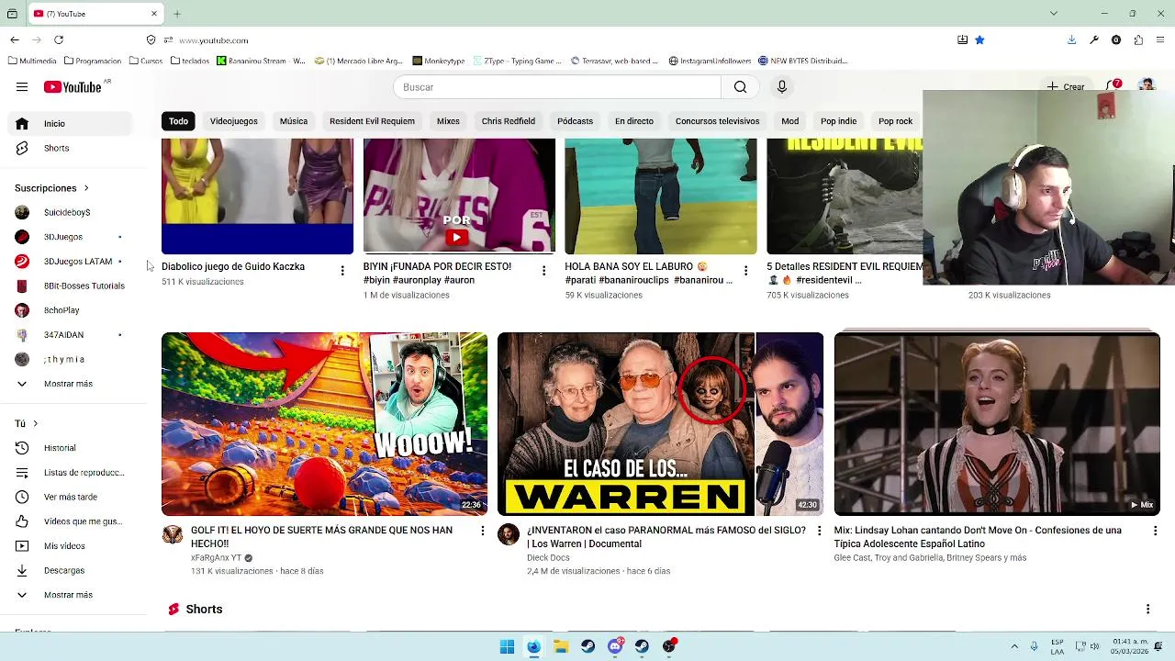This screenshot has width=1175, height=661.
Task: Open options for HOLA BANA SOY EL LABURO
Action: pos(745,271)
